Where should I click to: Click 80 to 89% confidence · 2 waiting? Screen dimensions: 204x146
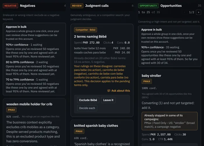27,62
